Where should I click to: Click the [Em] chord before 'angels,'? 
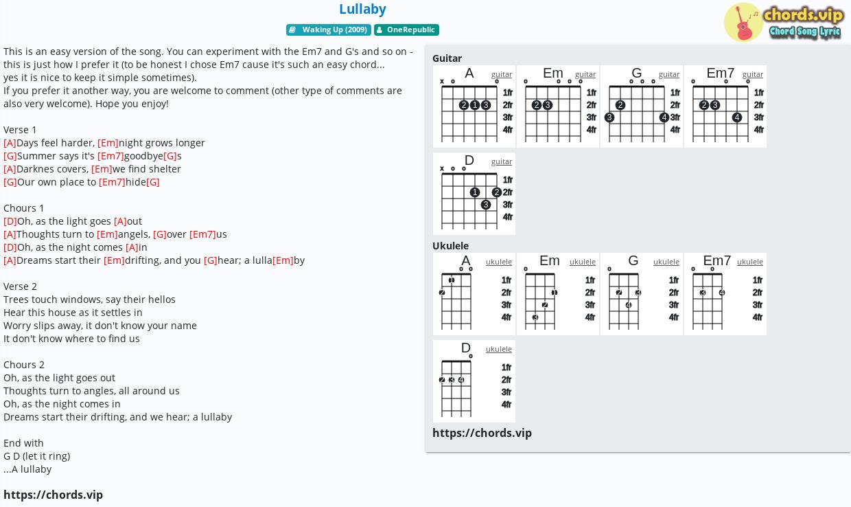[x=107, y=234]
